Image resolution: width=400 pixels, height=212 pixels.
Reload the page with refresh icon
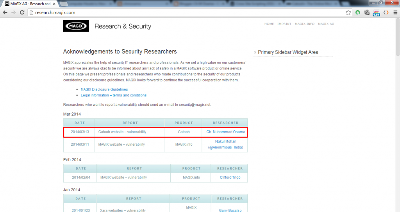pos(22,12)
